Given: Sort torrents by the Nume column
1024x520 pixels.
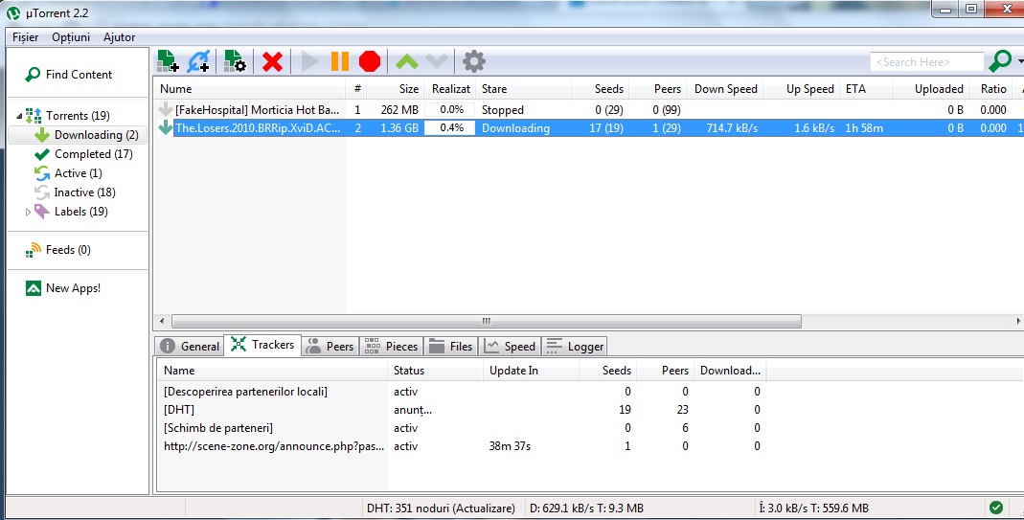Looking at the screenshot, I should [249, 89].
